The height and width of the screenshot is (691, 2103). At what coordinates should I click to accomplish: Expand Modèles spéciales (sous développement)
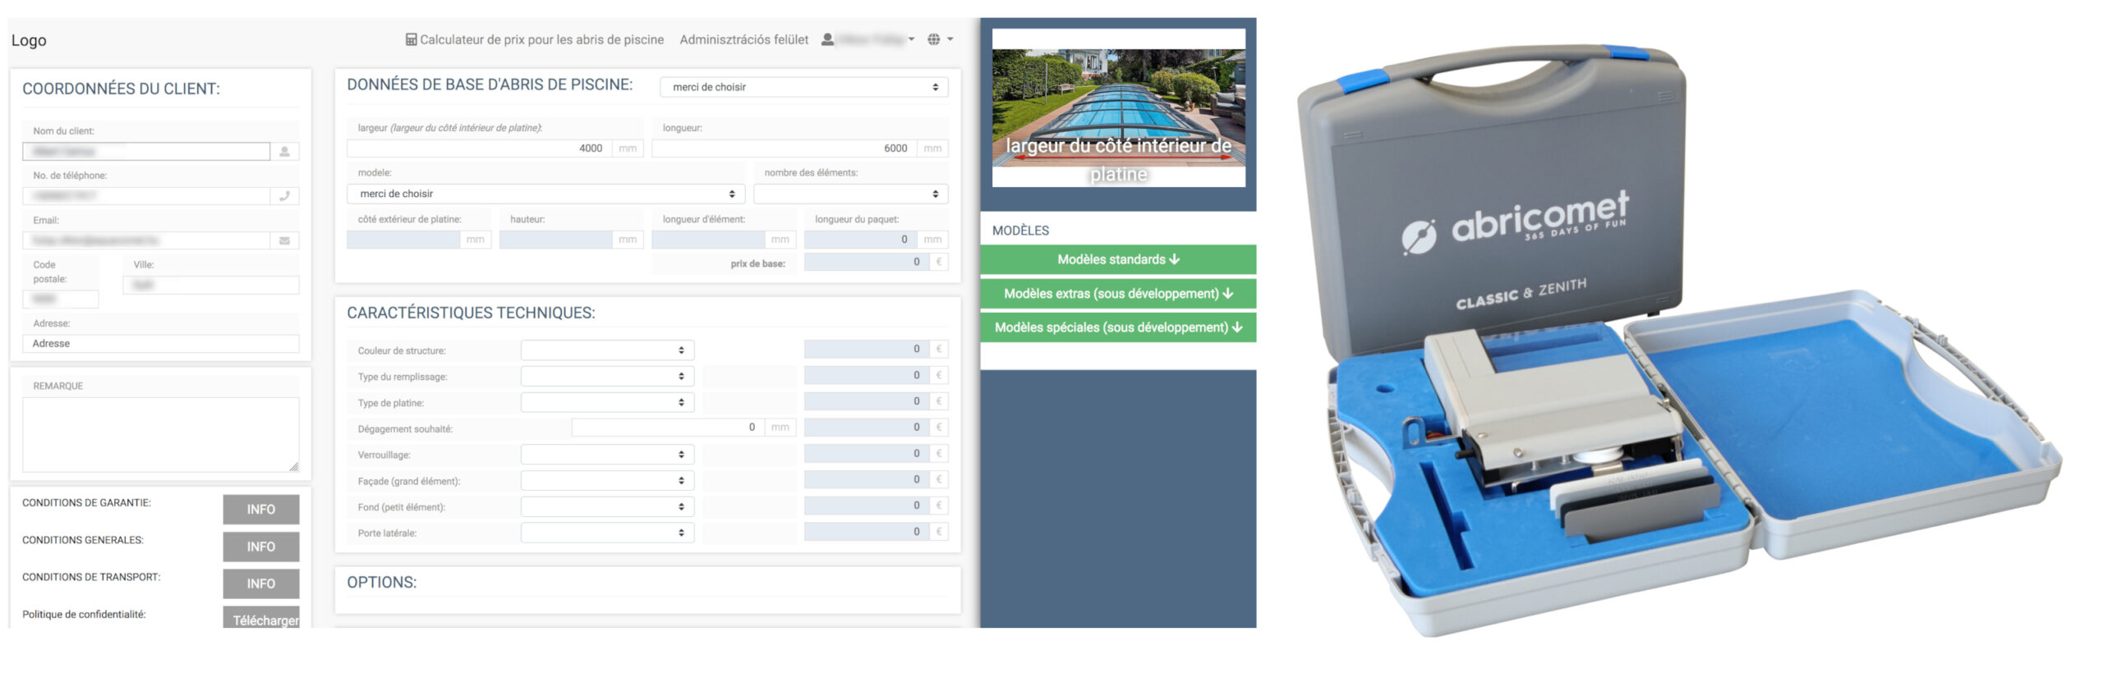point(1117,327)
